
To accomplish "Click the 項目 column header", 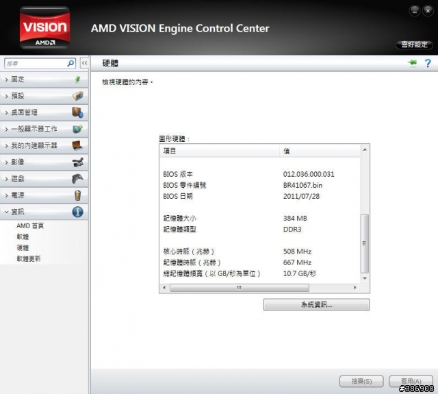I will (220, 151).
